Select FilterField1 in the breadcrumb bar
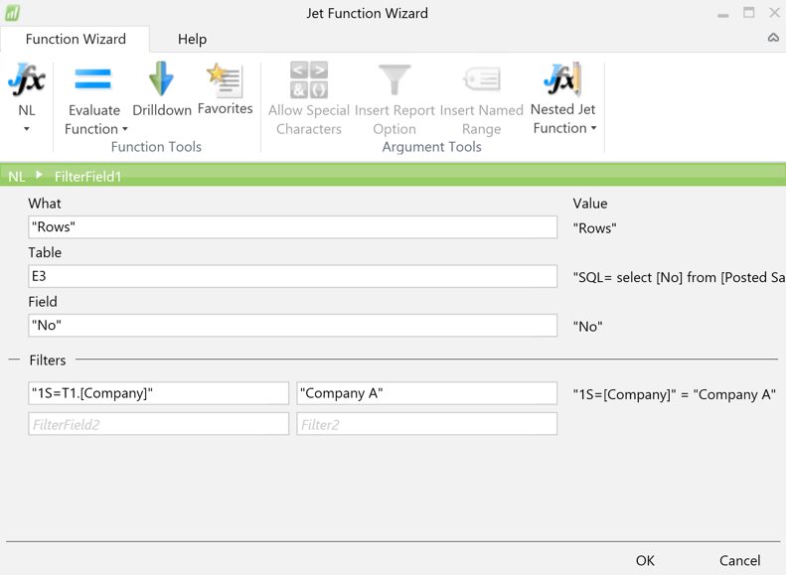 (x=87, y=177)
